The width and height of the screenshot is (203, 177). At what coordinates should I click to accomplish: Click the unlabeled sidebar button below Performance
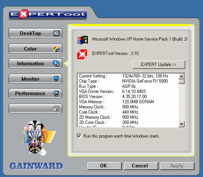click(x=35, y=108)
